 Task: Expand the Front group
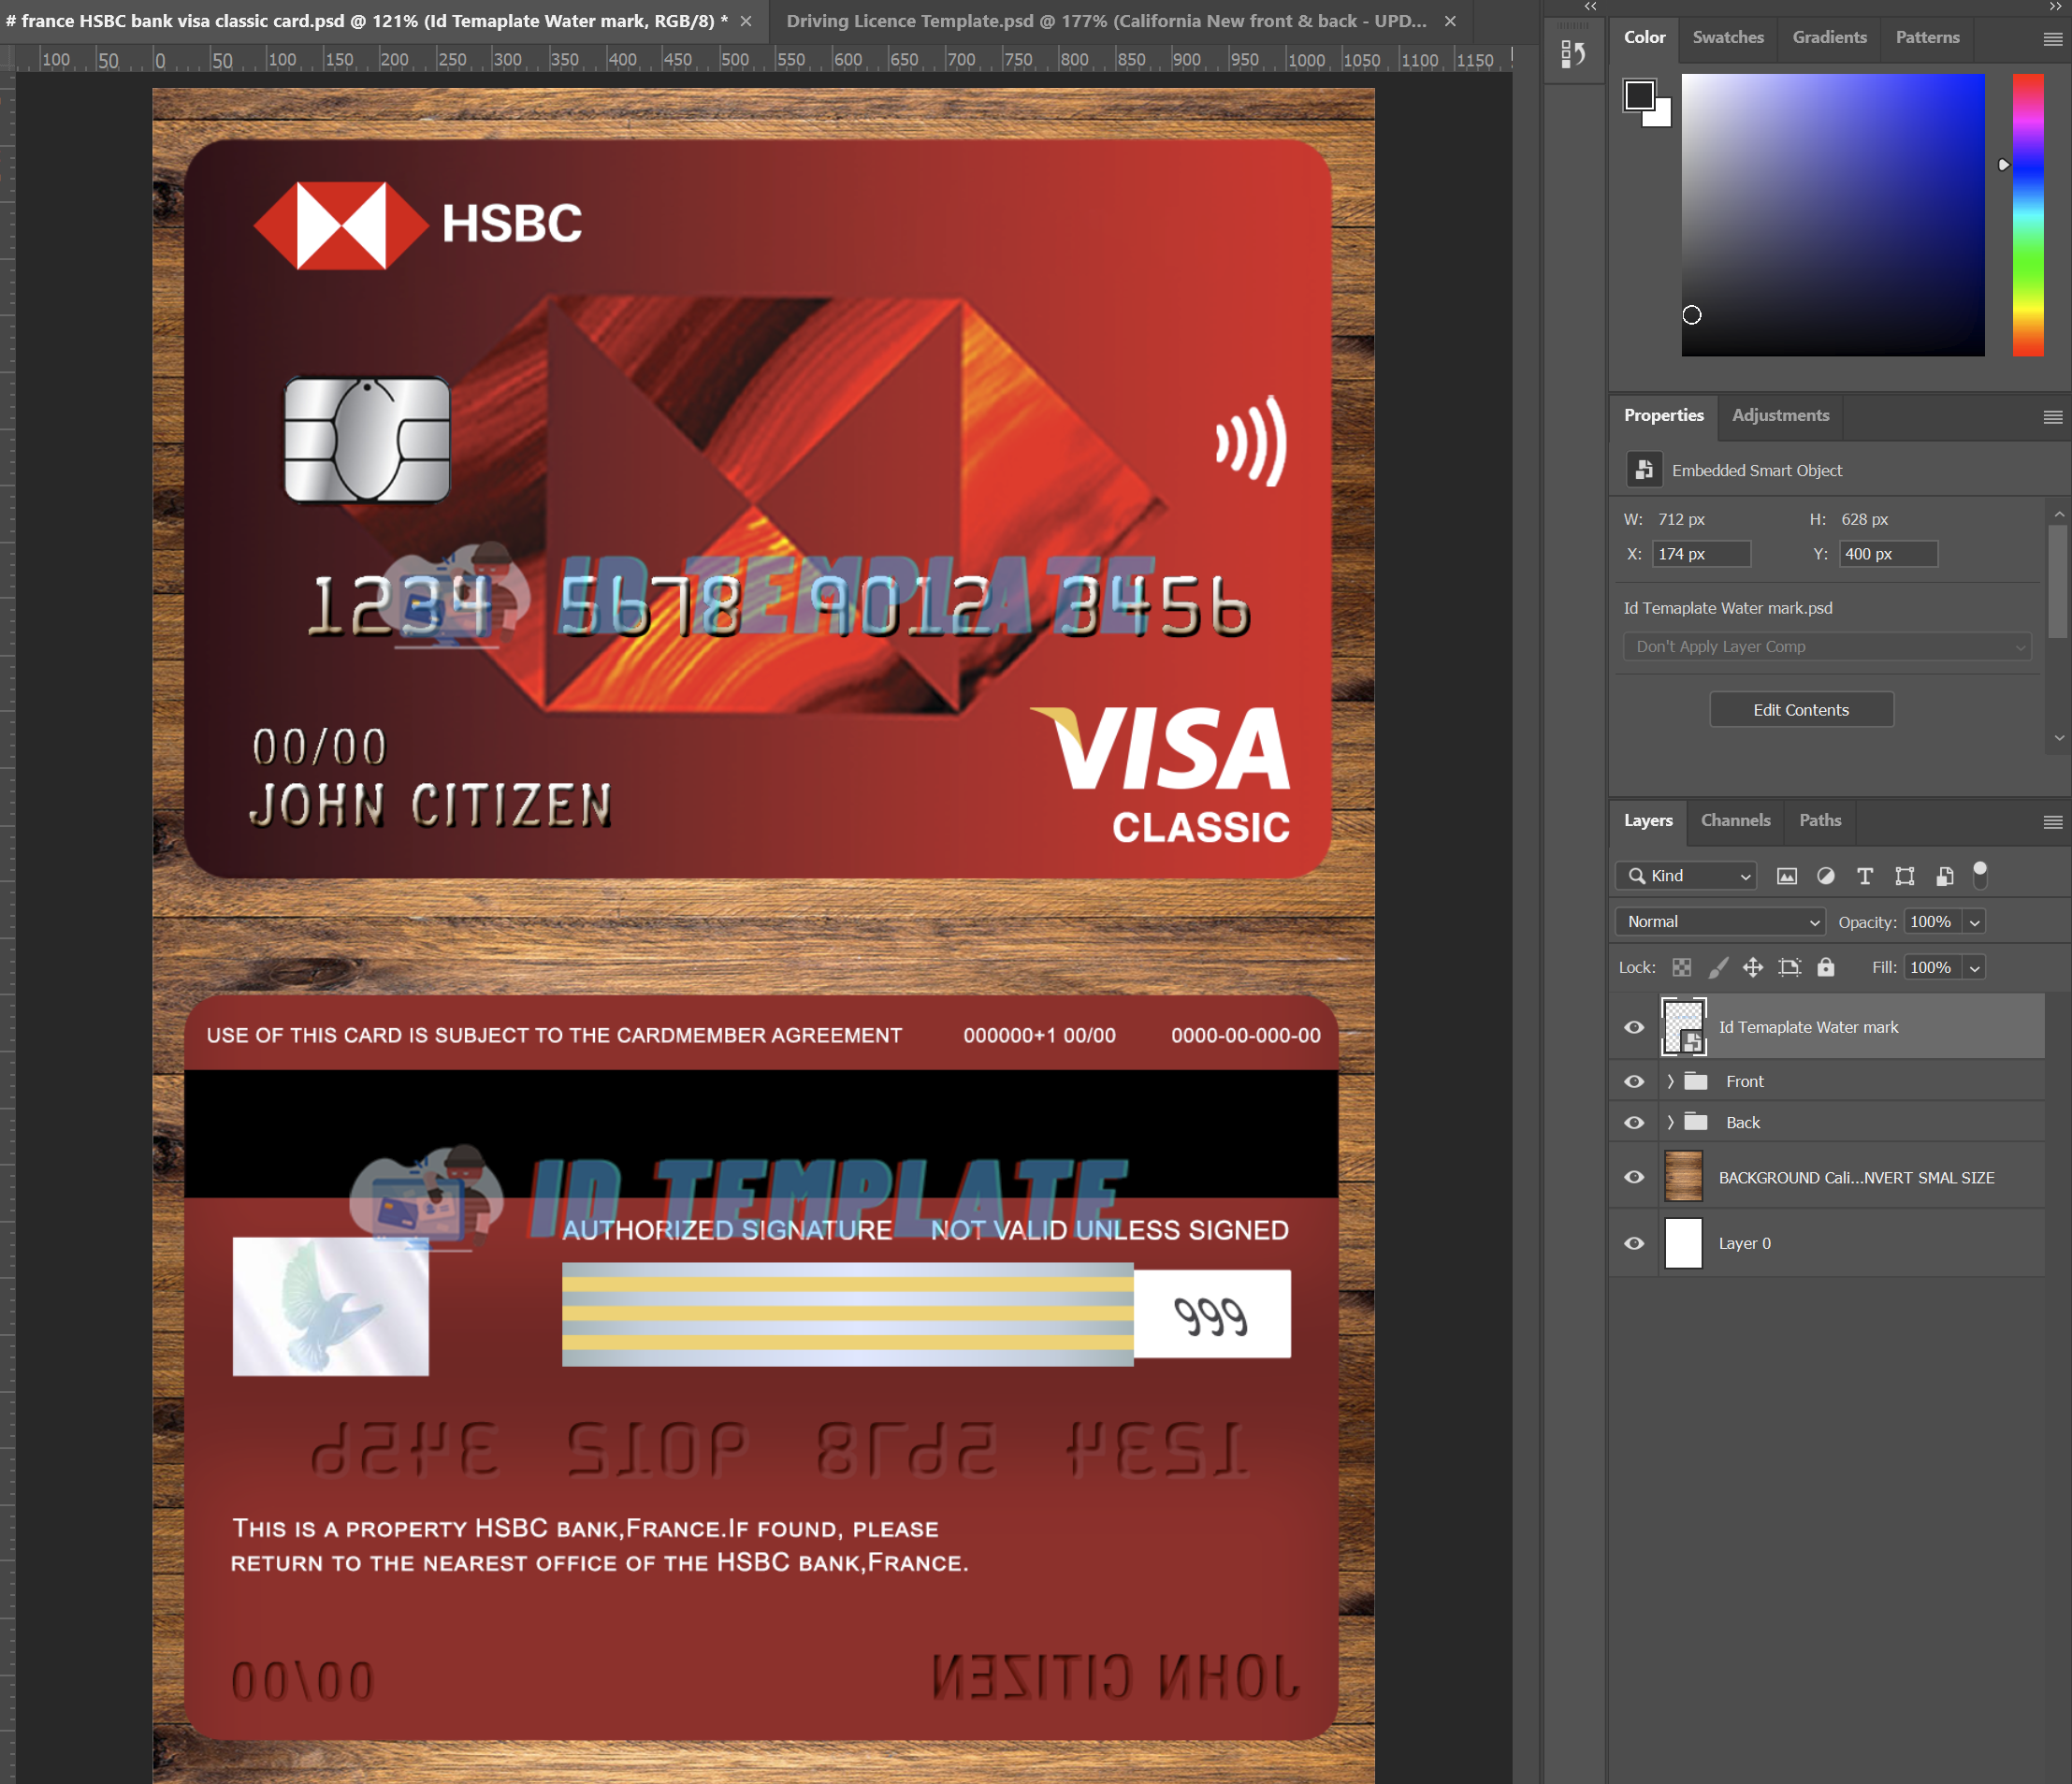pyautogui.click(x=1670, y=1081)
